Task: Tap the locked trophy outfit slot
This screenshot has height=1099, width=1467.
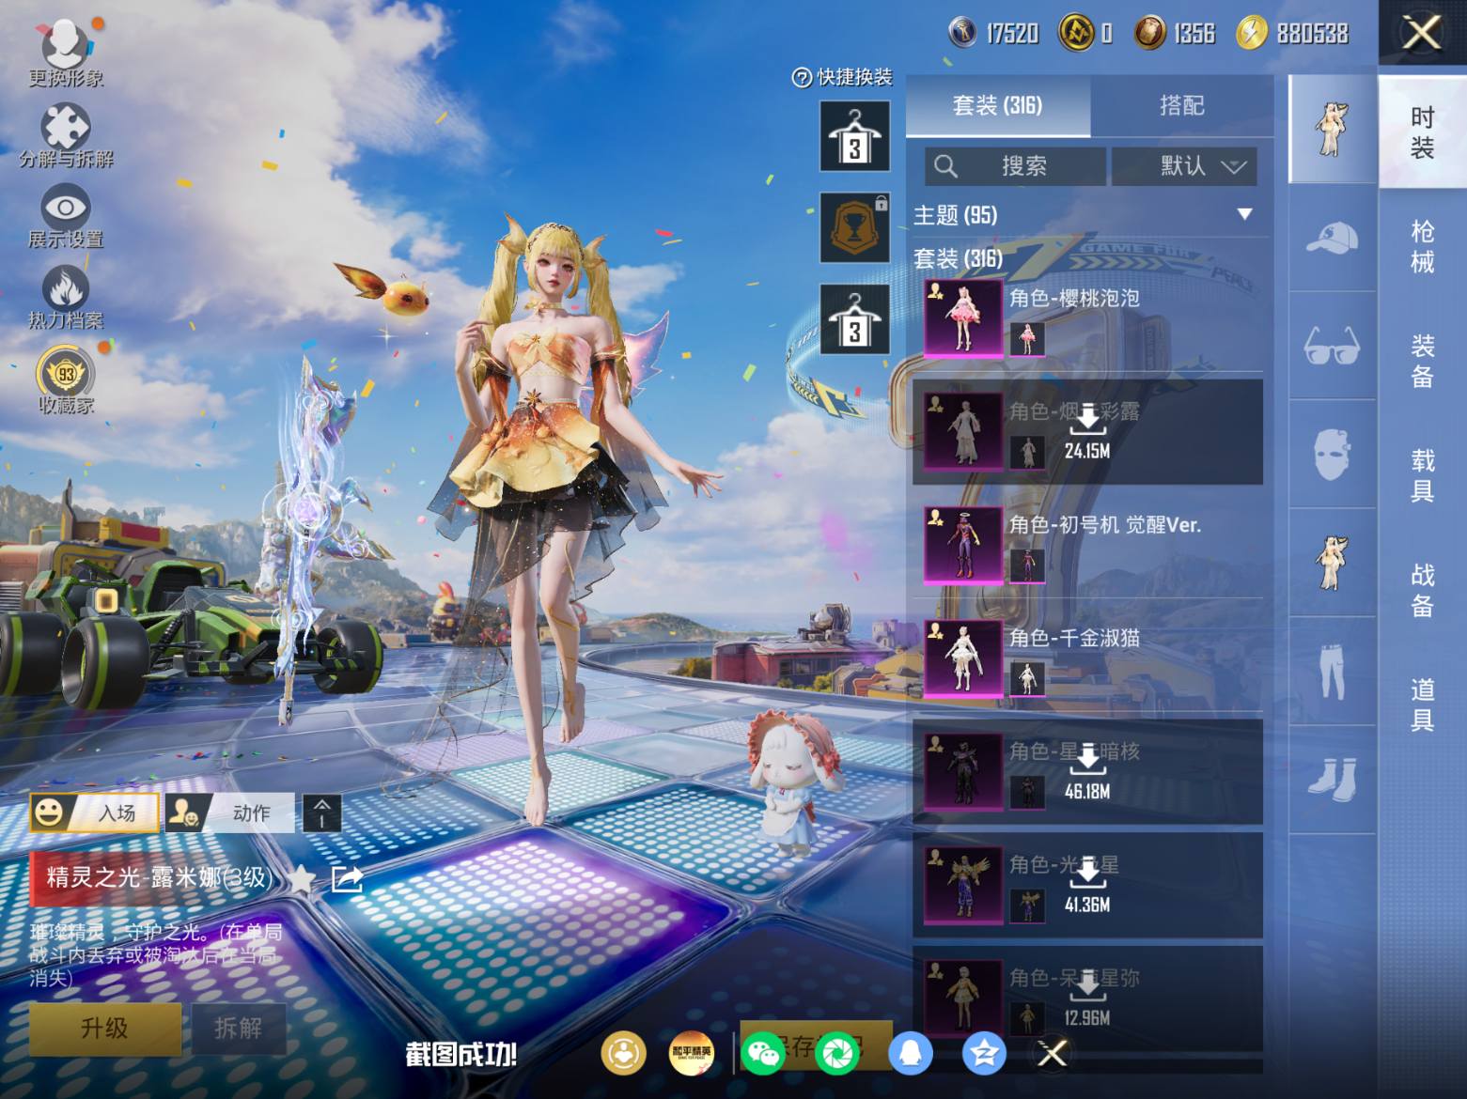Action: tap(854, 227)
